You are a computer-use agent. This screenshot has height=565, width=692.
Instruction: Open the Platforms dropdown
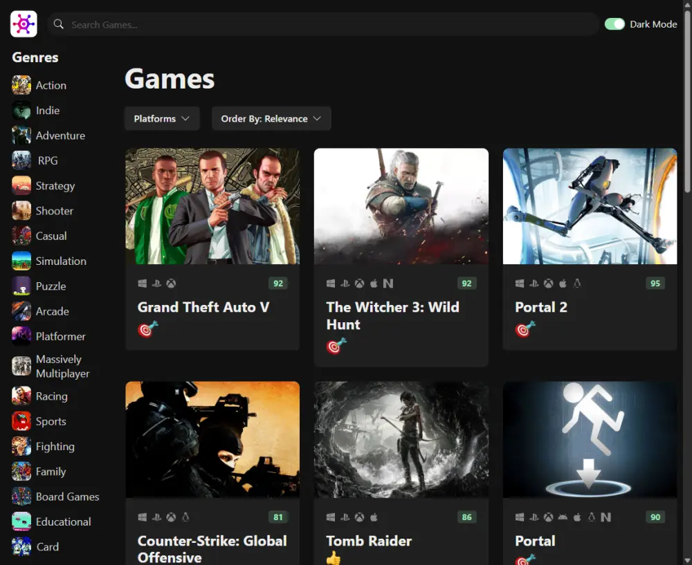tap(162, 119)
